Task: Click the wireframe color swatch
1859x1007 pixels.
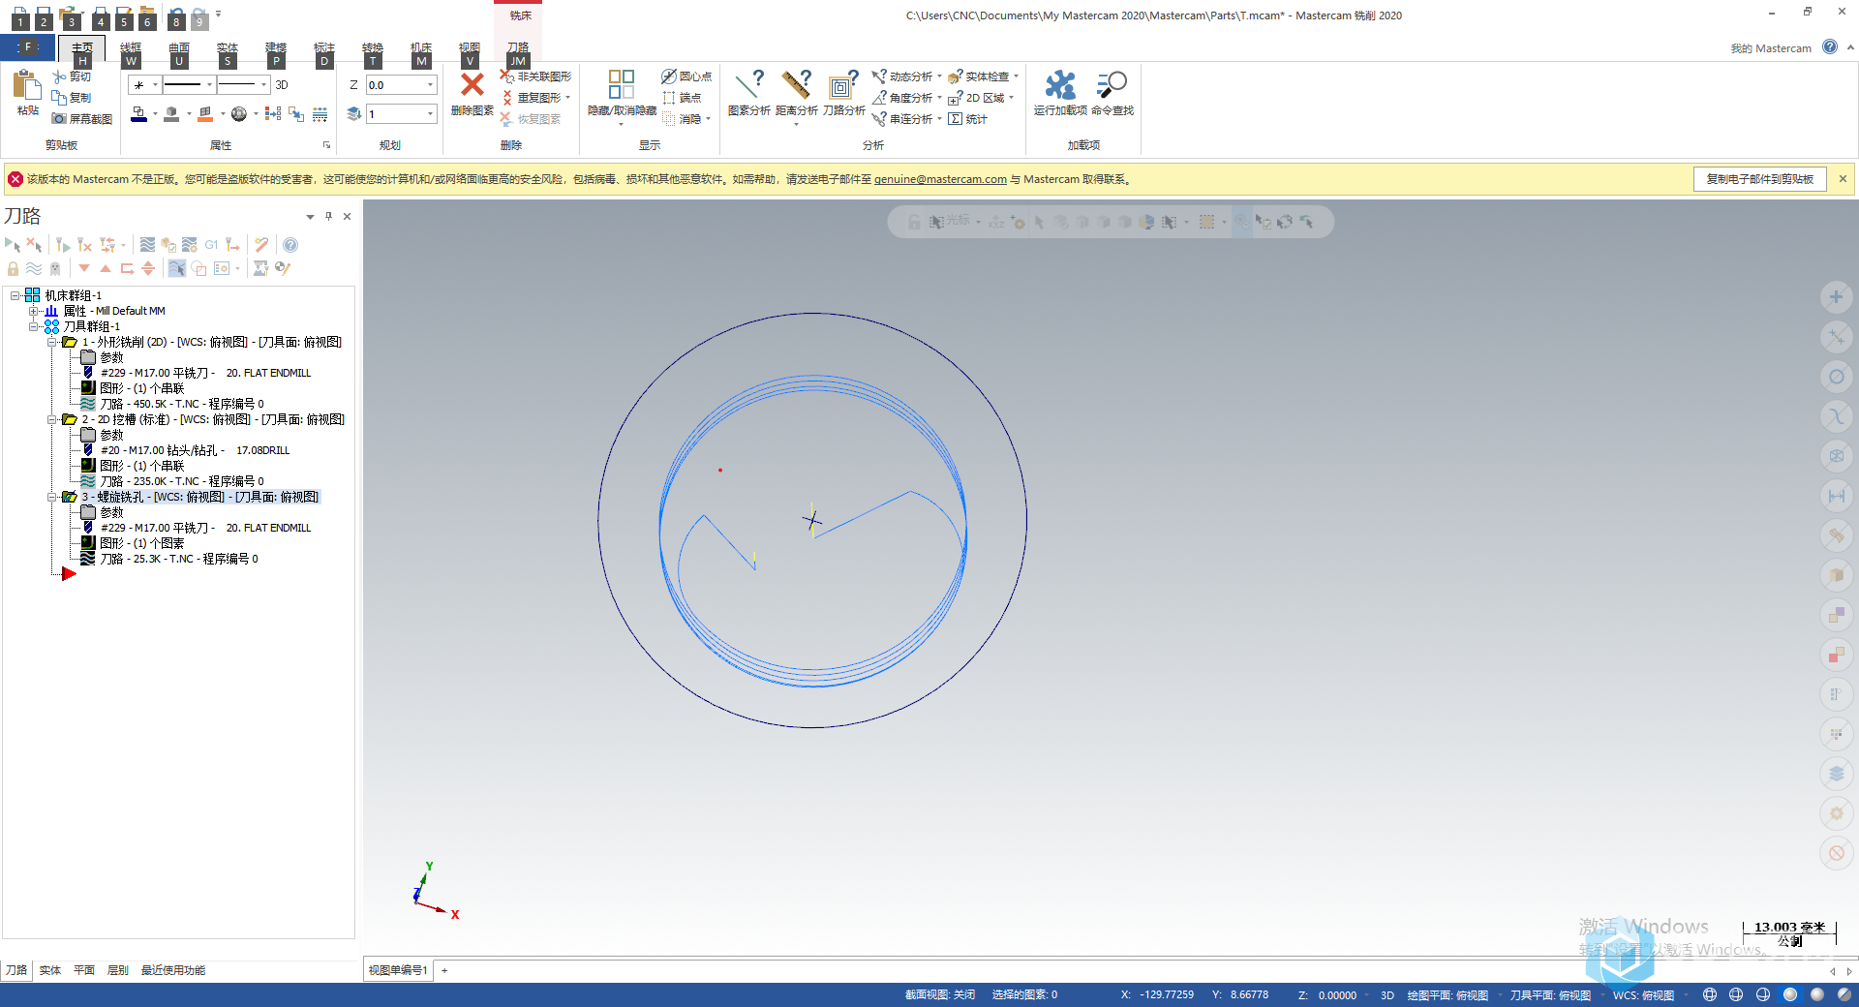Action: pyautogui.click(x=139, y=114)
